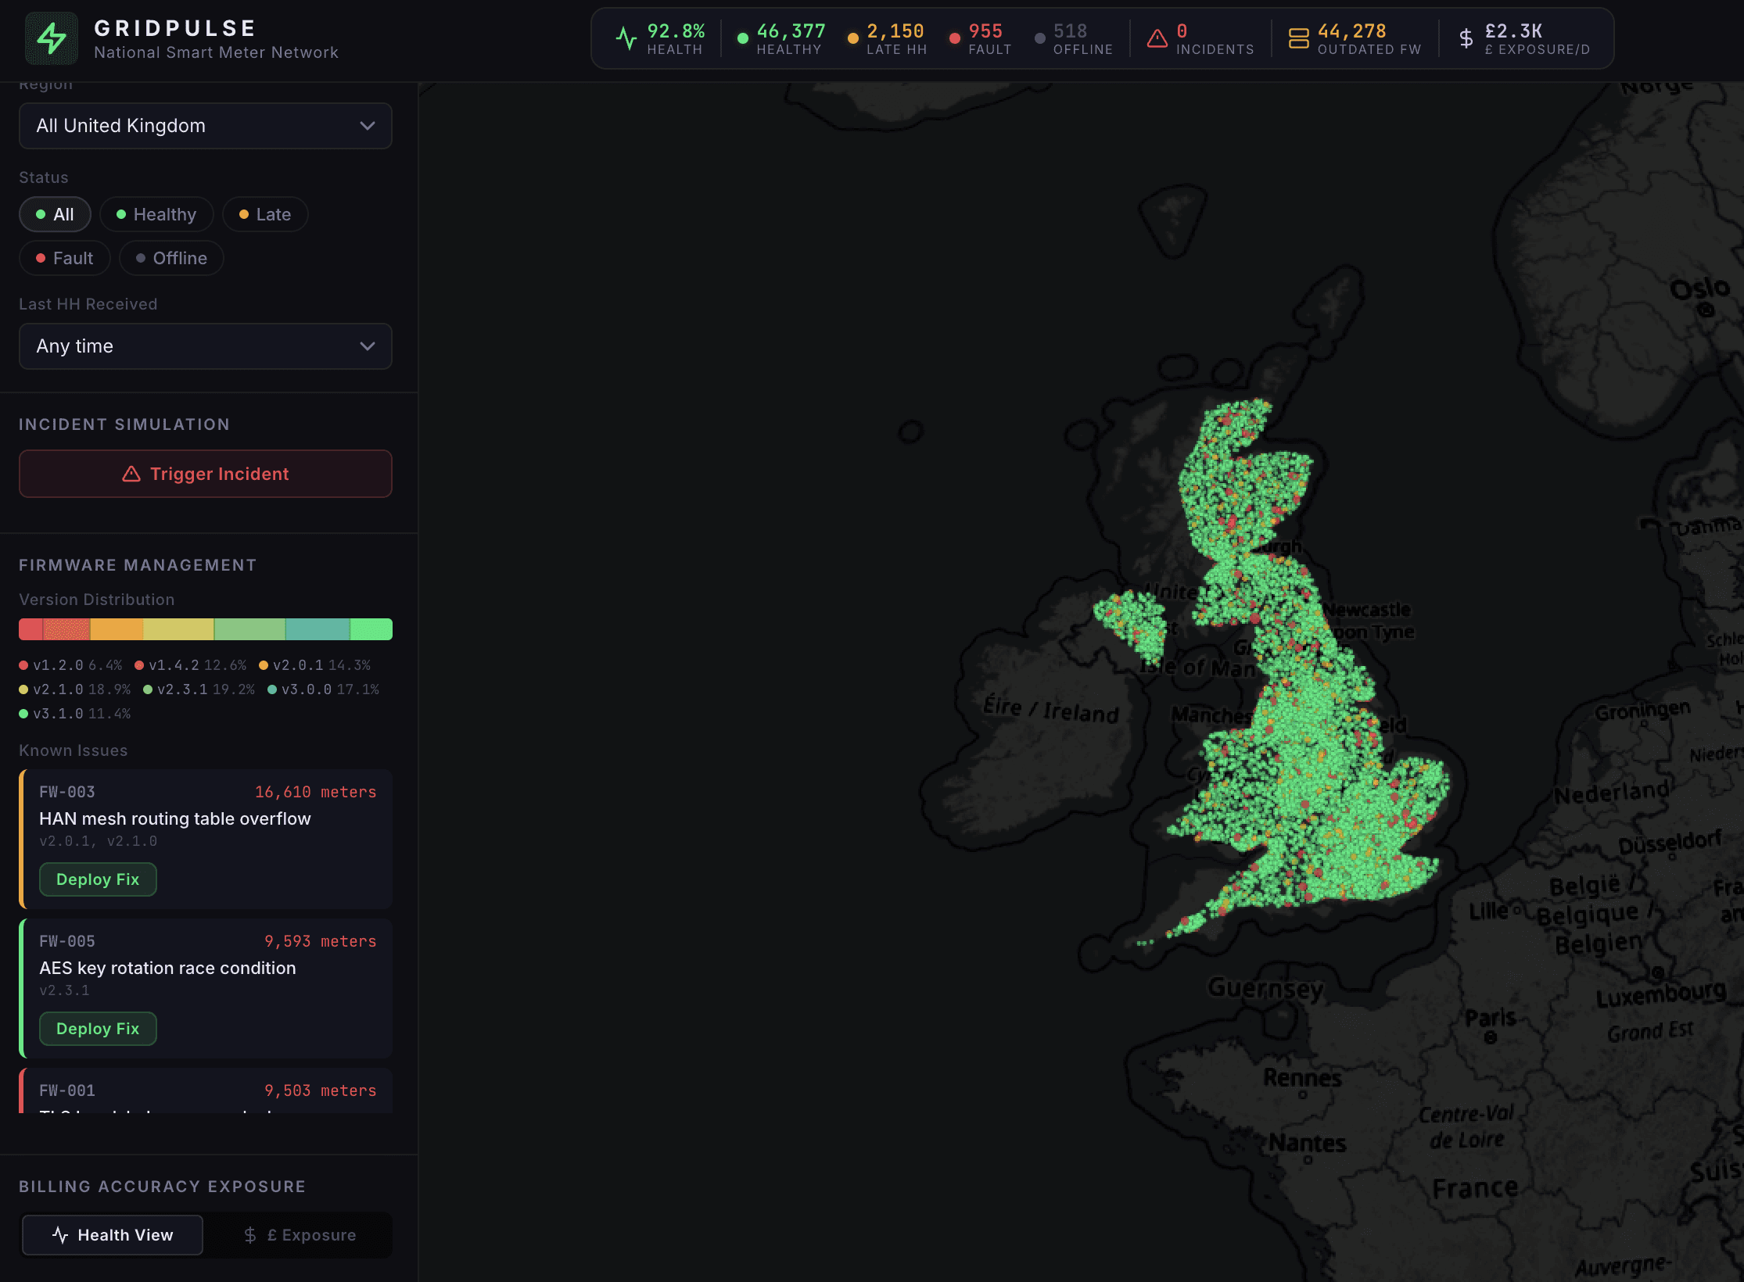Click the orange v2.0.1 segment in the version bar

(x=117, y=629)
